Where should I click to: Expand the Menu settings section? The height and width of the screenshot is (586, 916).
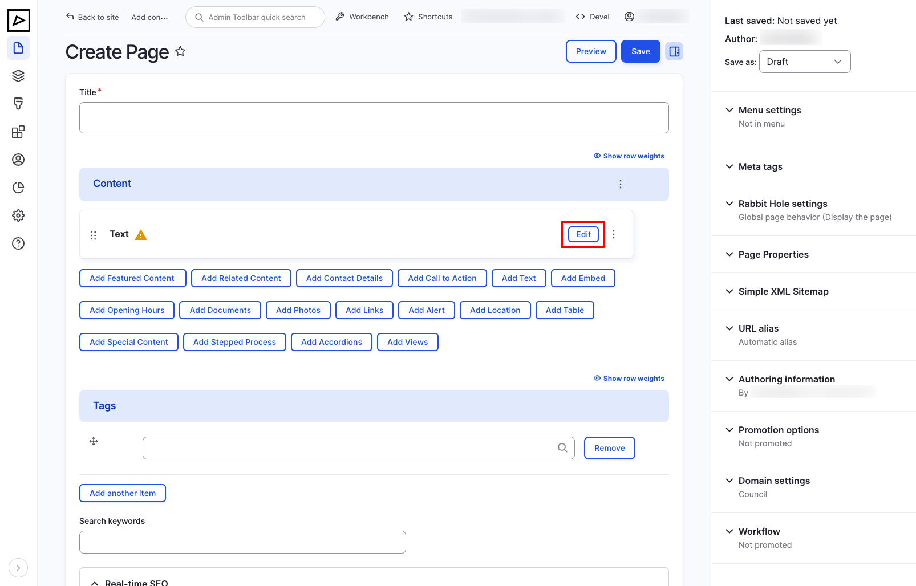(769, 110)
